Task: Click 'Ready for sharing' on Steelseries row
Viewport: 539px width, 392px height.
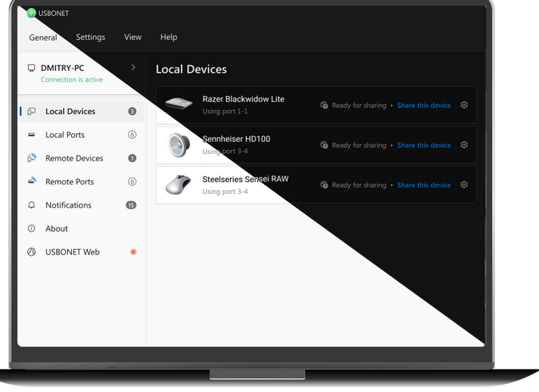Action: [359, 185]
